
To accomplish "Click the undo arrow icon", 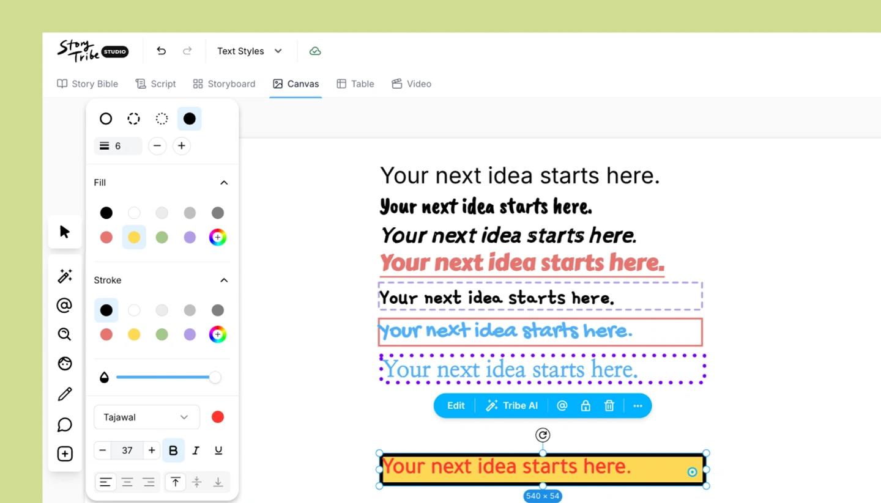I will pyautogui.click(x=161, y=51).
